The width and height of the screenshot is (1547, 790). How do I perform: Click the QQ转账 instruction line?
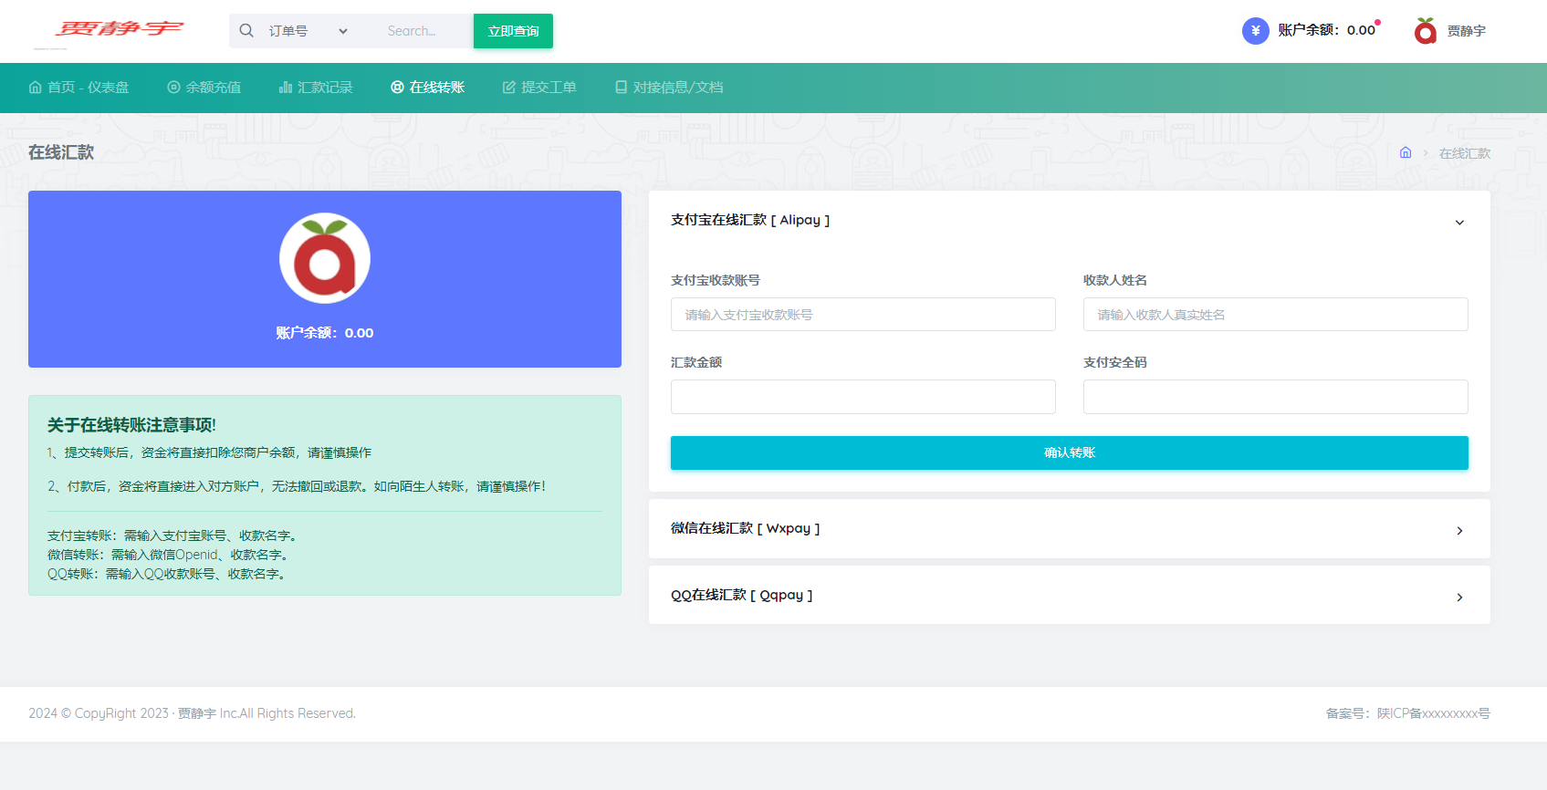(x=168, y=574)
